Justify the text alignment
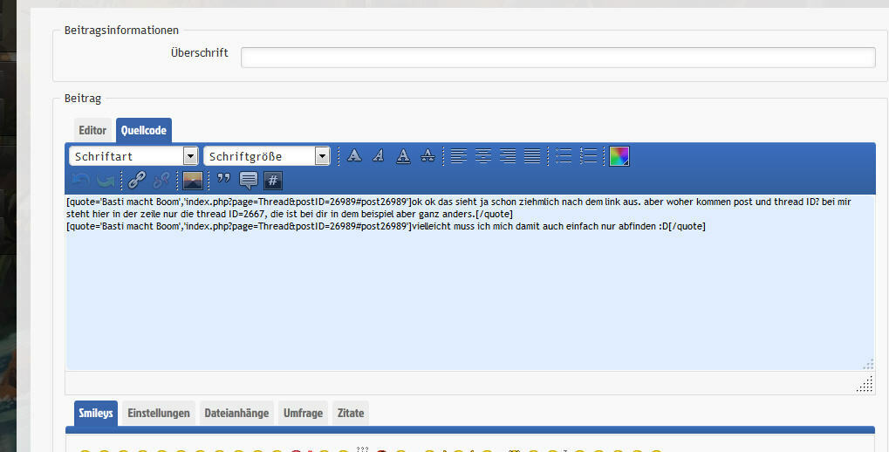The width and height of the screenshot is (889, 452). point(531,155)
